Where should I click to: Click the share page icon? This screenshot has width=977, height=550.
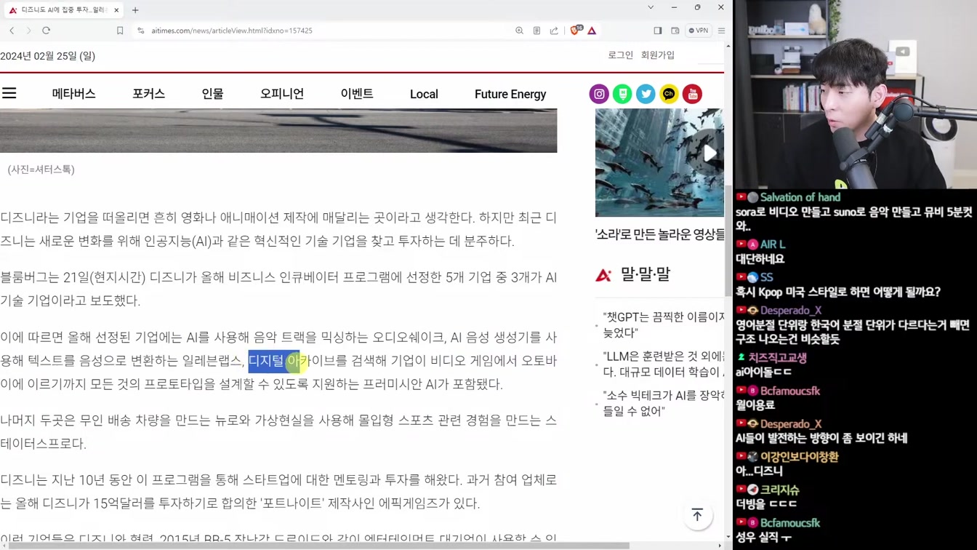[x=554, y=31]
